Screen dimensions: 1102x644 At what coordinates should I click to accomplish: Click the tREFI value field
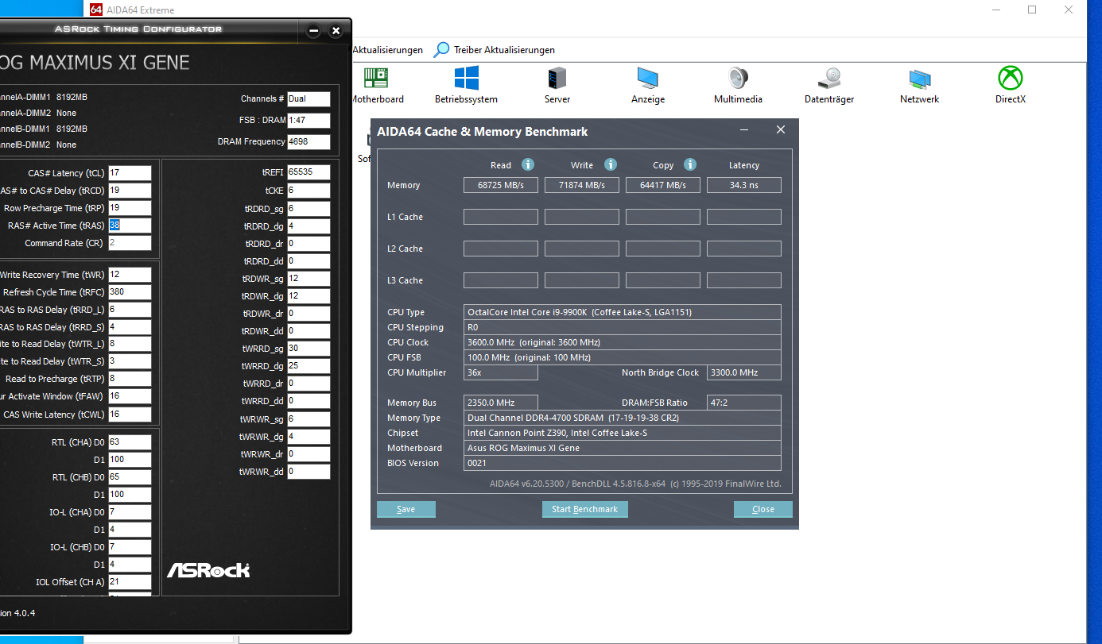pyautogui.click(x=308, y=172)
